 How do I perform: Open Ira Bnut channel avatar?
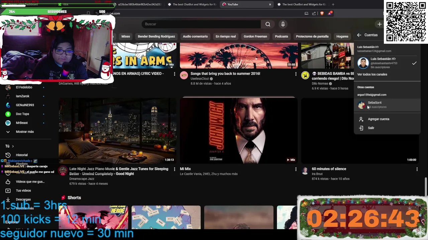pyautogui.click(x=305, y=171)
